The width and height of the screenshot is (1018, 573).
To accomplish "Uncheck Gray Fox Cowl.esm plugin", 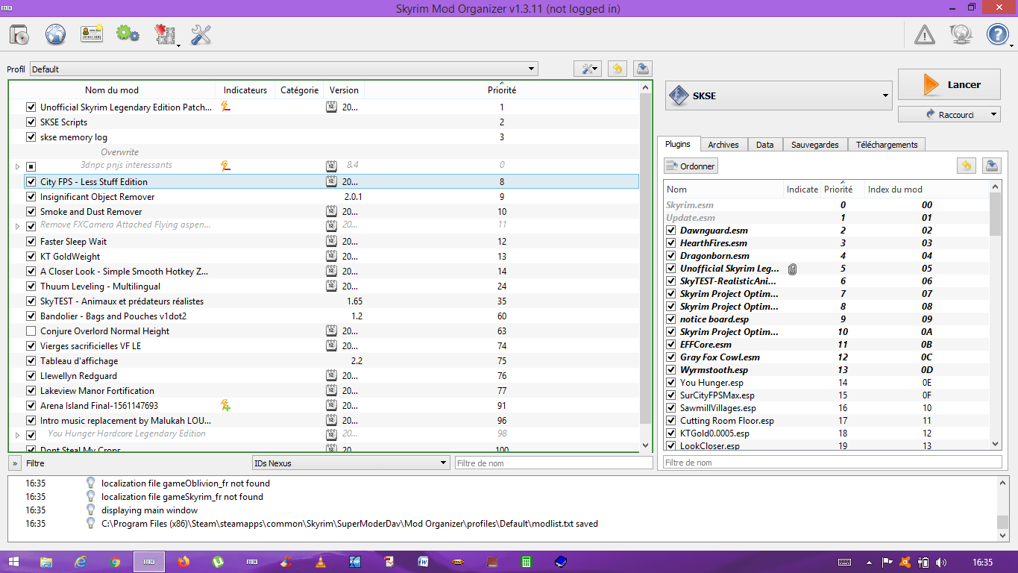I will tap(671, 357).
